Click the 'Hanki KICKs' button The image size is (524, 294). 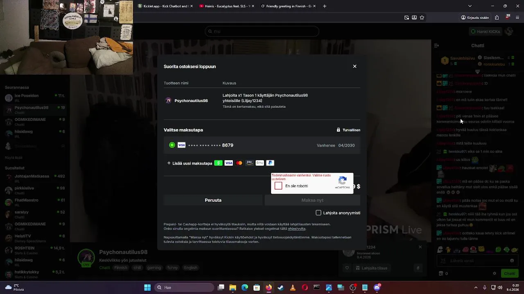tap(485, 31)
